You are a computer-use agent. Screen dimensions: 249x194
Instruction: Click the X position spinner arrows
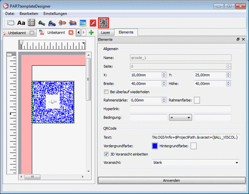click(x=164, y=75)
